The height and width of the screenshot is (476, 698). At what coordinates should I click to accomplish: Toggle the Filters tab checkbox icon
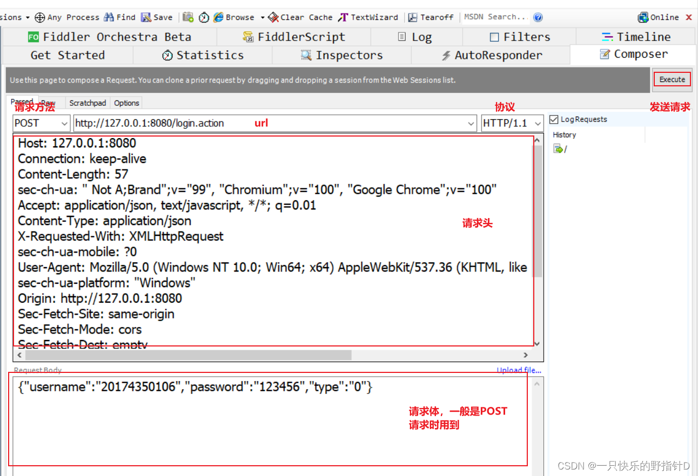[x=495, y=36]
